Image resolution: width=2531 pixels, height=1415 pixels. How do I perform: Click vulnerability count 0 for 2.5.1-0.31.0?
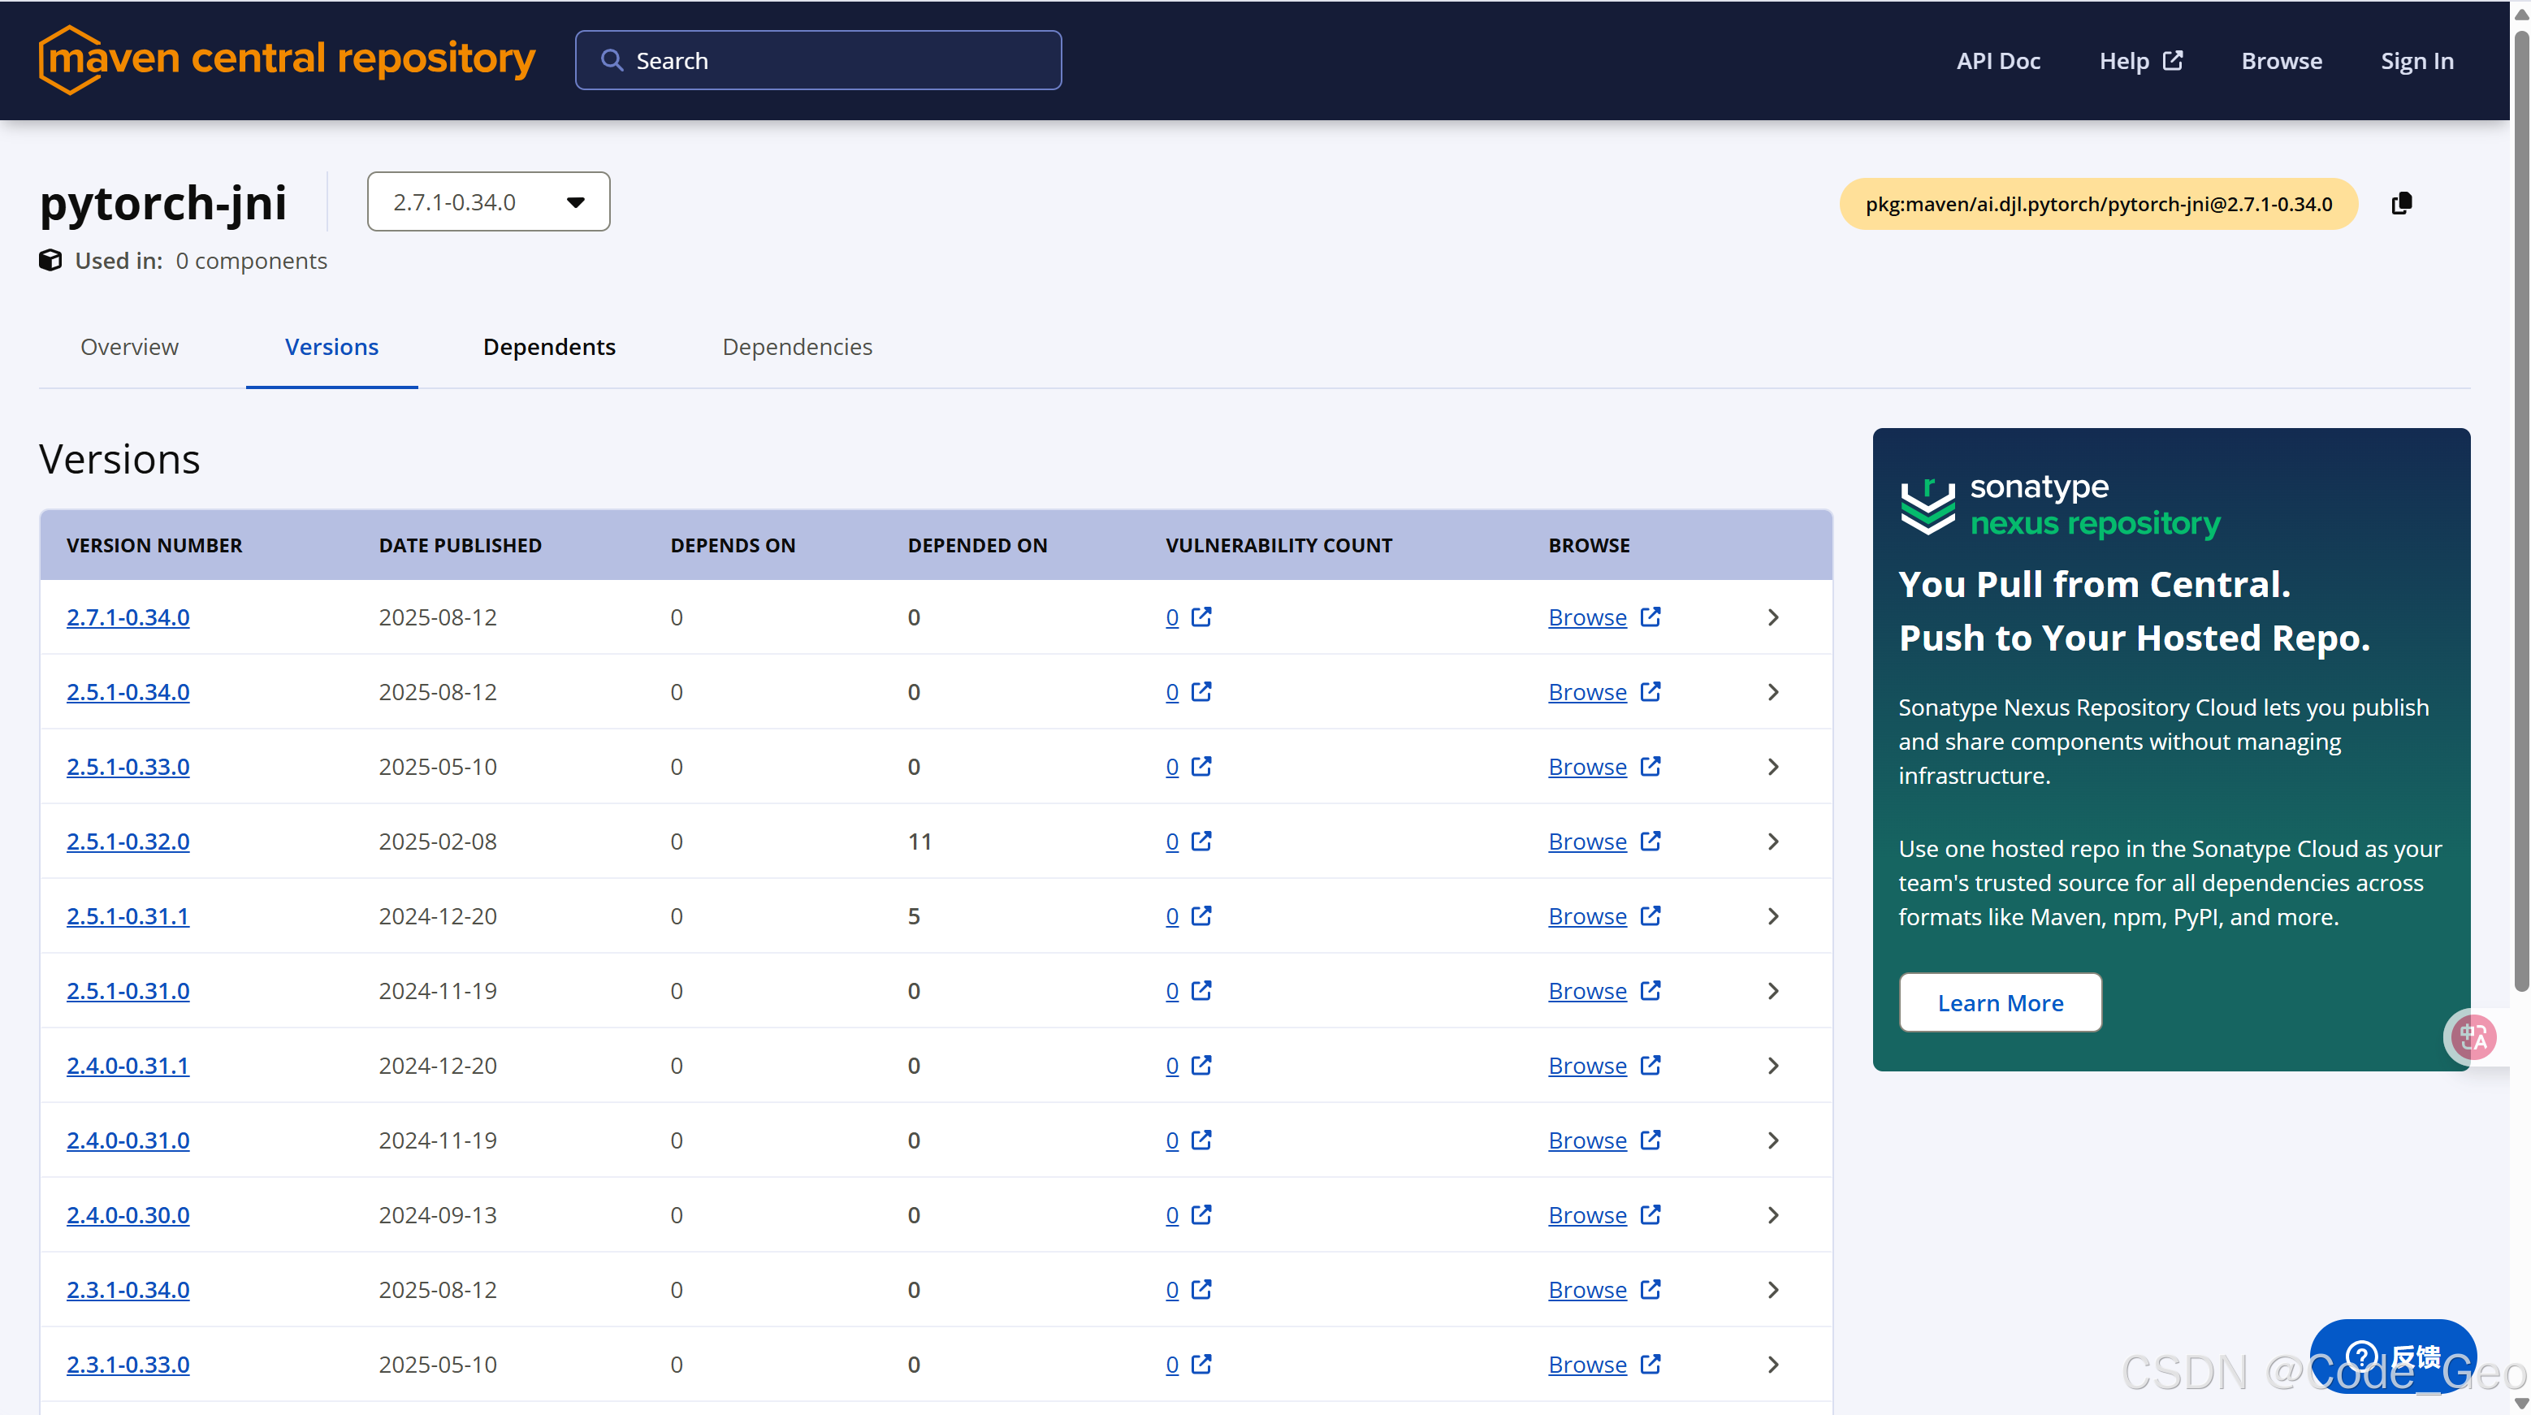click(1172, 990)
